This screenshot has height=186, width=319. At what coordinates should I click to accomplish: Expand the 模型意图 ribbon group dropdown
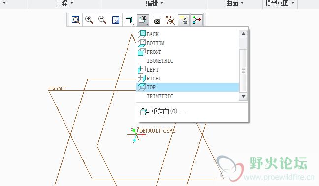[280, 3]
